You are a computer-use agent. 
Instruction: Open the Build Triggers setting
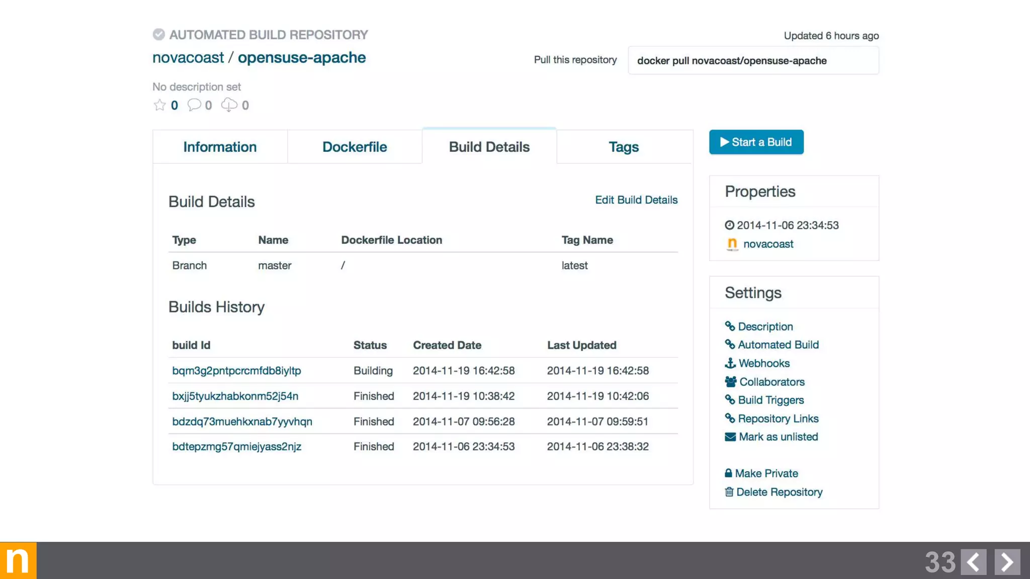[x=770, y=400]
